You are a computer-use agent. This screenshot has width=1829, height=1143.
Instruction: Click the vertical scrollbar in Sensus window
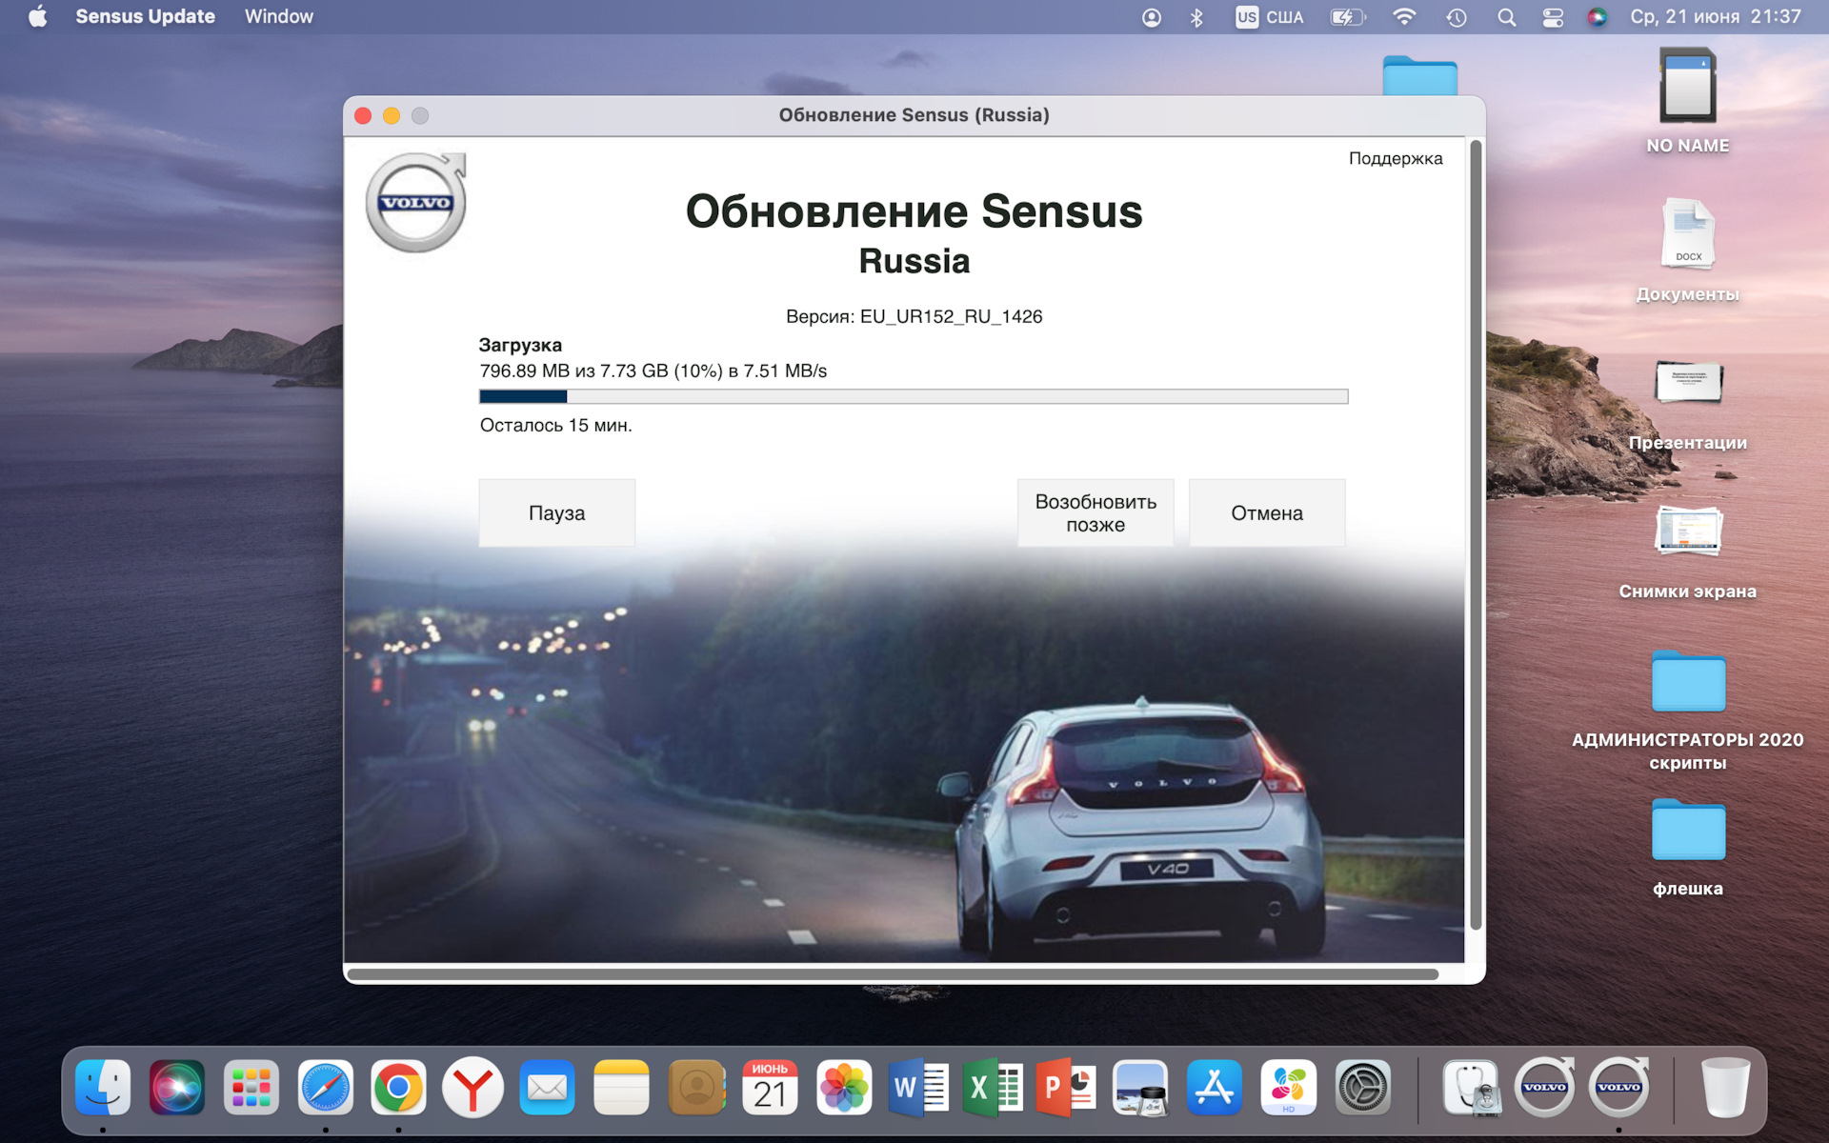coord(1476,534)
